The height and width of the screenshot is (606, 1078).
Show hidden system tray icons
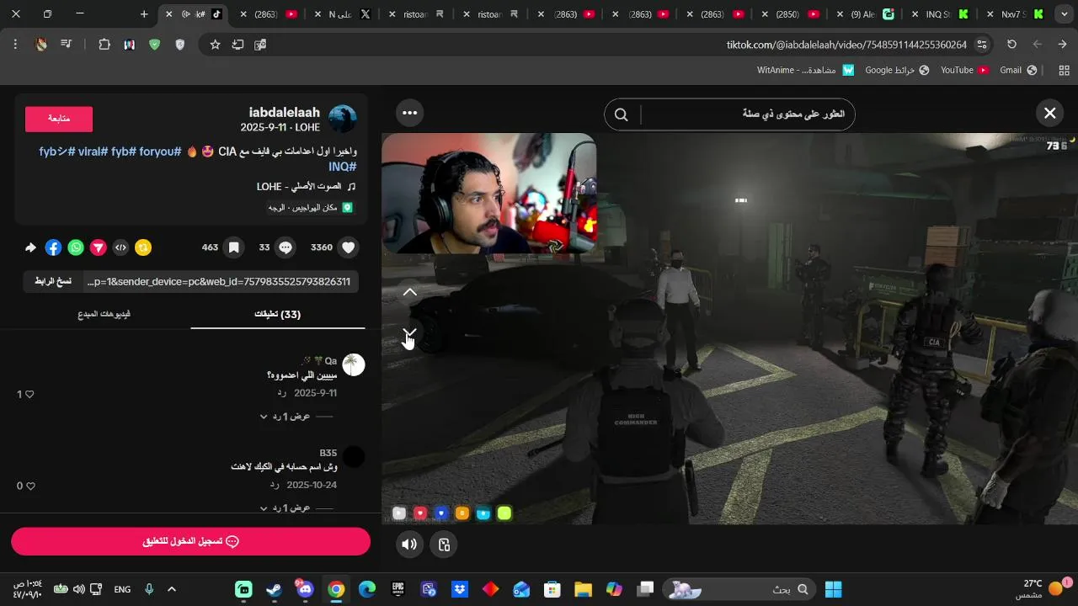172,589
